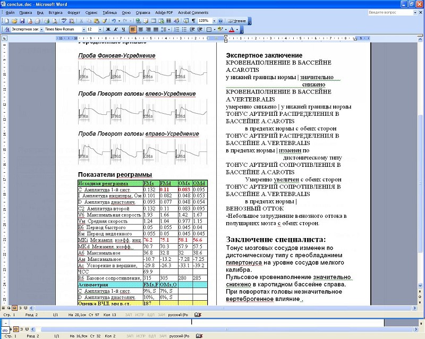Expand the undo history dropdown arrow
Image resolution: width=425 pixels, height=339 pixels.
(119, 21)
